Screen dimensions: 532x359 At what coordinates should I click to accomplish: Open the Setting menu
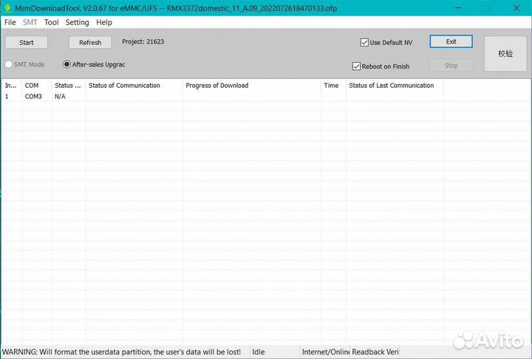pos(77,22)
